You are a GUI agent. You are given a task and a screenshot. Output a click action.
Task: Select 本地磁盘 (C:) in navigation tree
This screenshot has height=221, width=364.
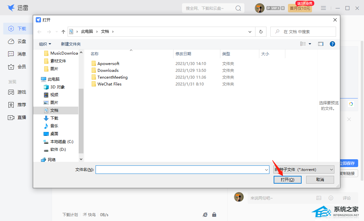pyautogui.click(x=61, y=142)
